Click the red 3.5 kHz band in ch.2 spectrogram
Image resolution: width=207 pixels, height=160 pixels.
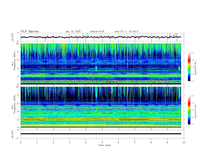[x=101, y=113]
